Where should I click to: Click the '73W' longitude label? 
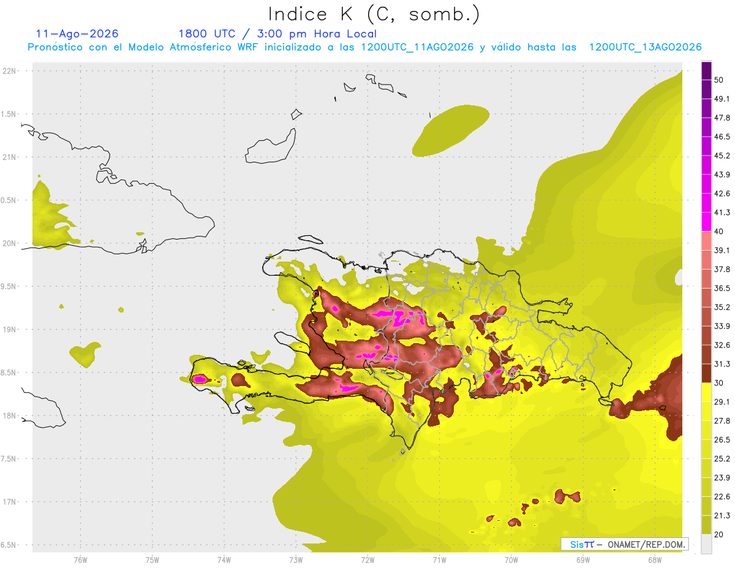coord(295,560)
